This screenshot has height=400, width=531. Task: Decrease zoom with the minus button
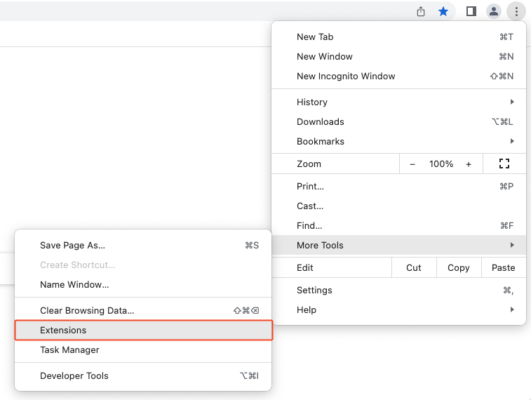412,164
